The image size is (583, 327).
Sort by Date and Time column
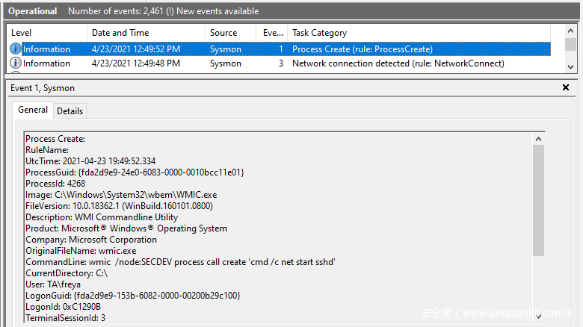145,33
